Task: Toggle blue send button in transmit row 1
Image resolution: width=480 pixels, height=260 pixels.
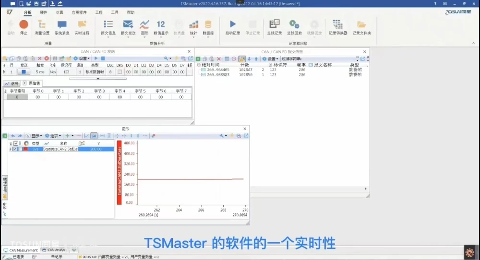Action: (24, 72)
